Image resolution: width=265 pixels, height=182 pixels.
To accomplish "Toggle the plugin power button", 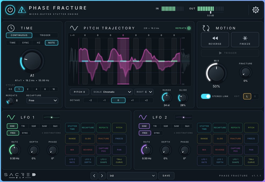I will tap(10, 10).
